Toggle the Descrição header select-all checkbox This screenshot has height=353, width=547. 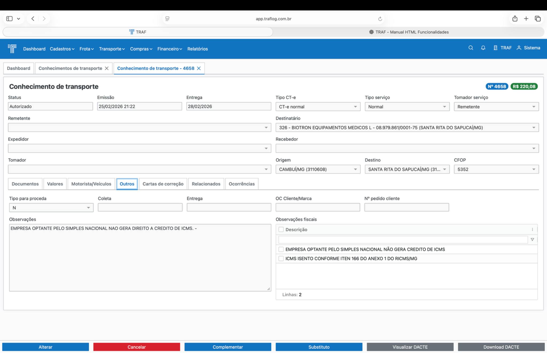pos(281,229)
